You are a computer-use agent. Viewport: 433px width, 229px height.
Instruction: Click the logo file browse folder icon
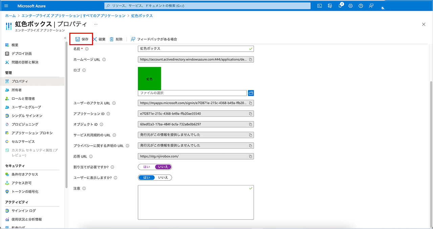[251, 93]
